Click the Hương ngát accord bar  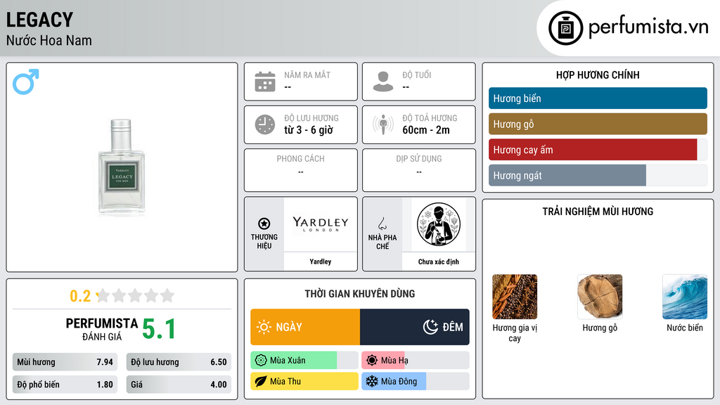click(x=598, y=175)
